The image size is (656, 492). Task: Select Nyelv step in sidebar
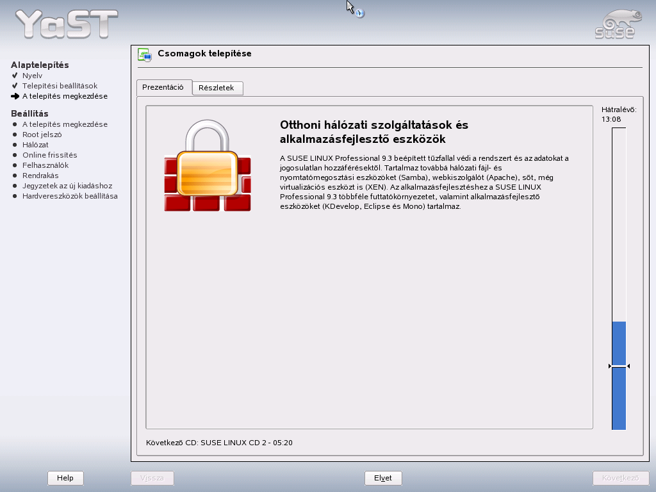(32, 76)
